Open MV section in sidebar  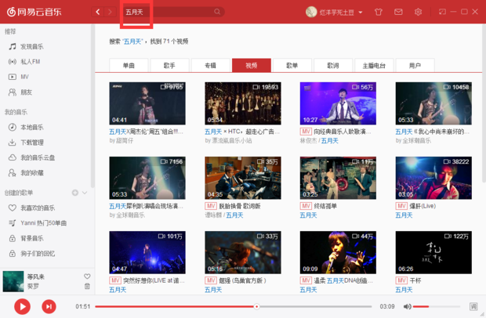19,77
